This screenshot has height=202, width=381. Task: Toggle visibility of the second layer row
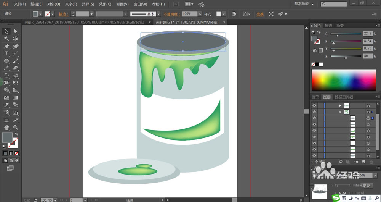click(x=314, y=112)
